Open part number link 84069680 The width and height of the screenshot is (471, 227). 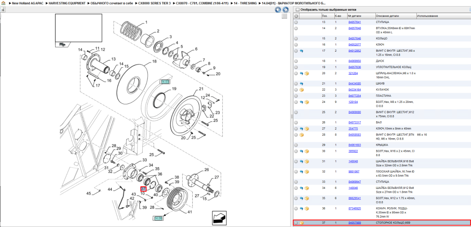pyautogui.click(x=355, y=112)
